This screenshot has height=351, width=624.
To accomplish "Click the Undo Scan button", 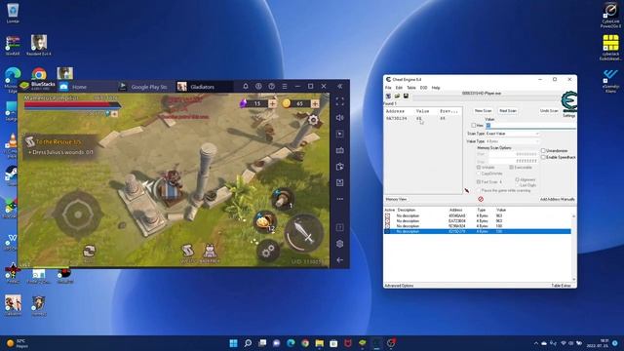I will pos(549,110).
